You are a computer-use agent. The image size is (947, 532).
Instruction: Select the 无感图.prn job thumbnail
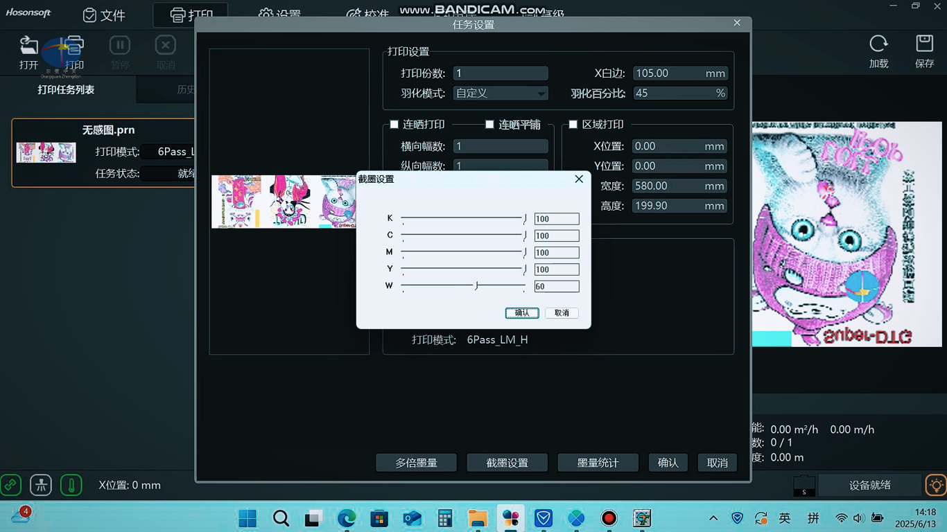click(x=46, y=152)
